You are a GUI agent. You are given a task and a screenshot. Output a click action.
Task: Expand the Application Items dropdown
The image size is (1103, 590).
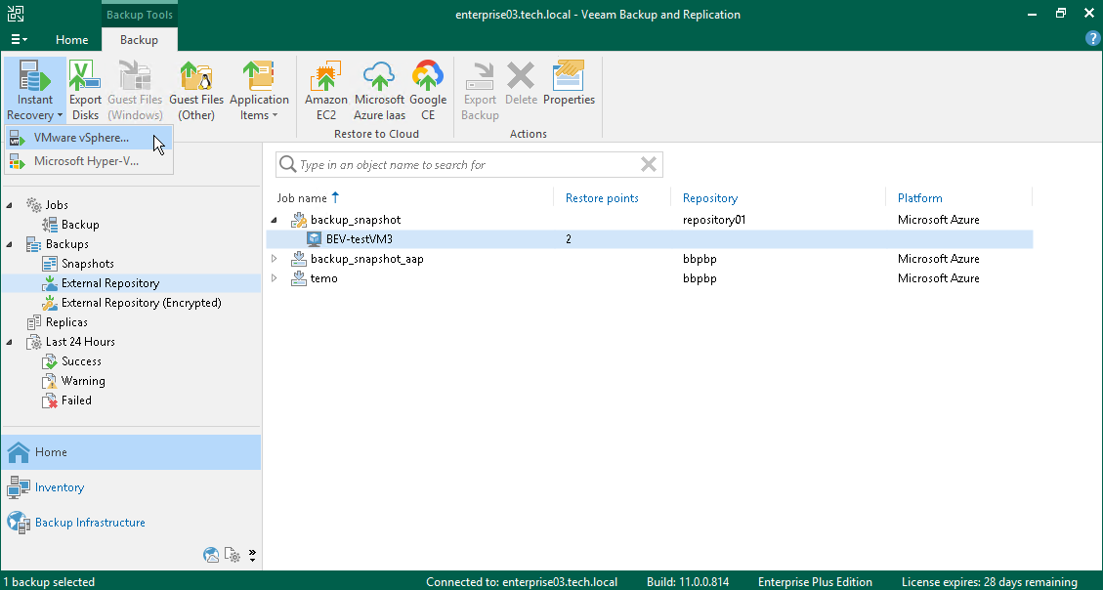pos(259,91)
